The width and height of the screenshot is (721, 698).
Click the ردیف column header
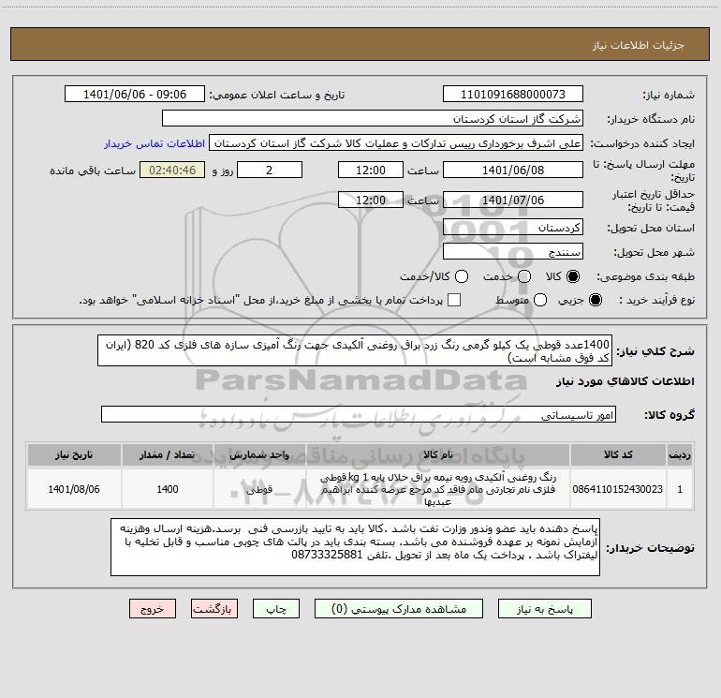pyautogui.click(x=680, y=454)
